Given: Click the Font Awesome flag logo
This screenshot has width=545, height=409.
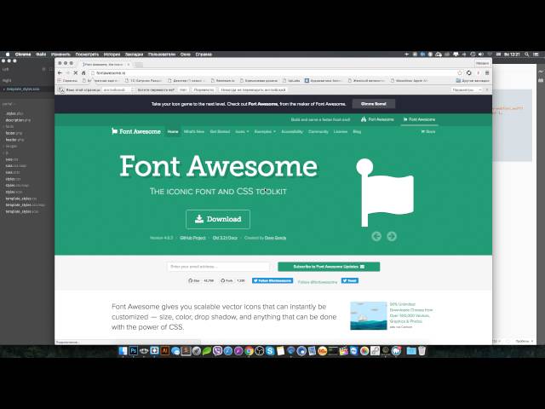Looking at the screenshot, I should pos(136,131).
